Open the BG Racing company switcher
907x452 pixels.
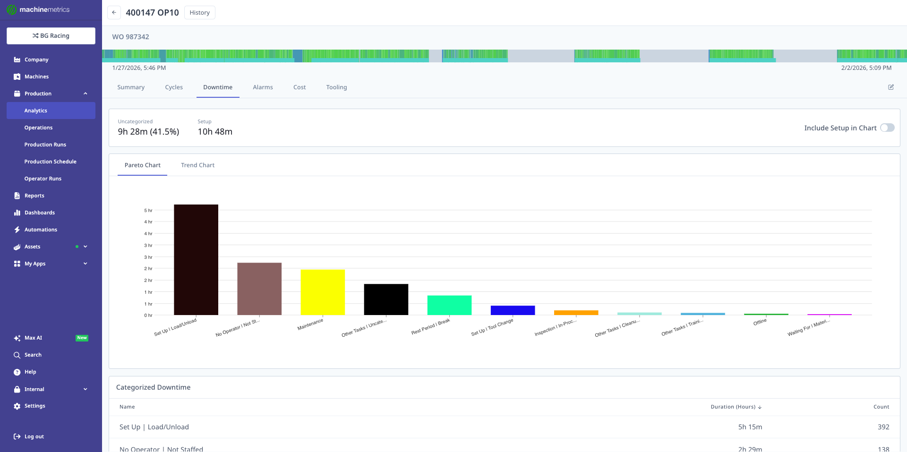pos(51,35)
